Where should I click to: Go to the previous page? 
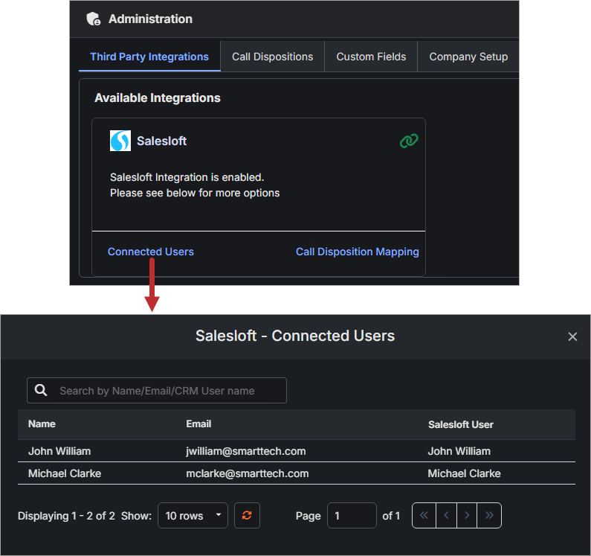pyautogui.click(x=446, y=515)
